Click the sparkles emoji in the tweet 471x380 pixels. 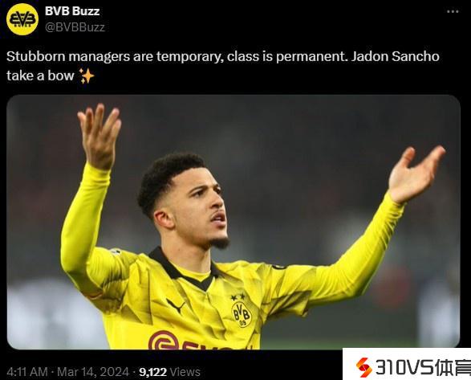87,76
